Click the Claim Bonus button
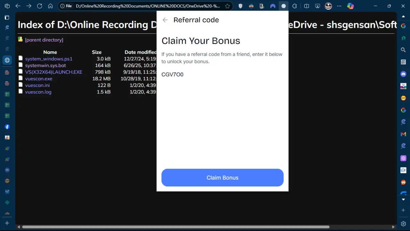The height and width of the screenshot is (231, 410). pyautogui.click(x=222, y=178)
